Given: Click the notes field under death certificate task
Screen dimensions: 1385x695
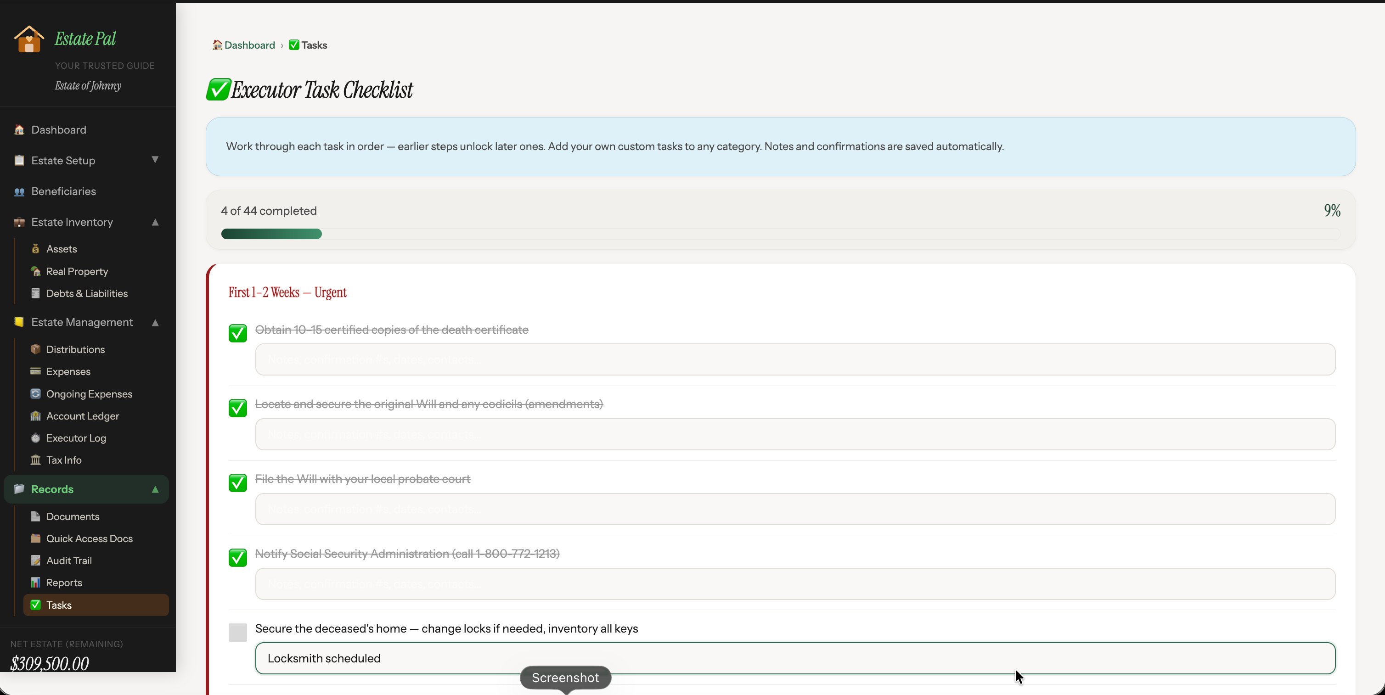Looking at the screenshot, I should [794, 359].
